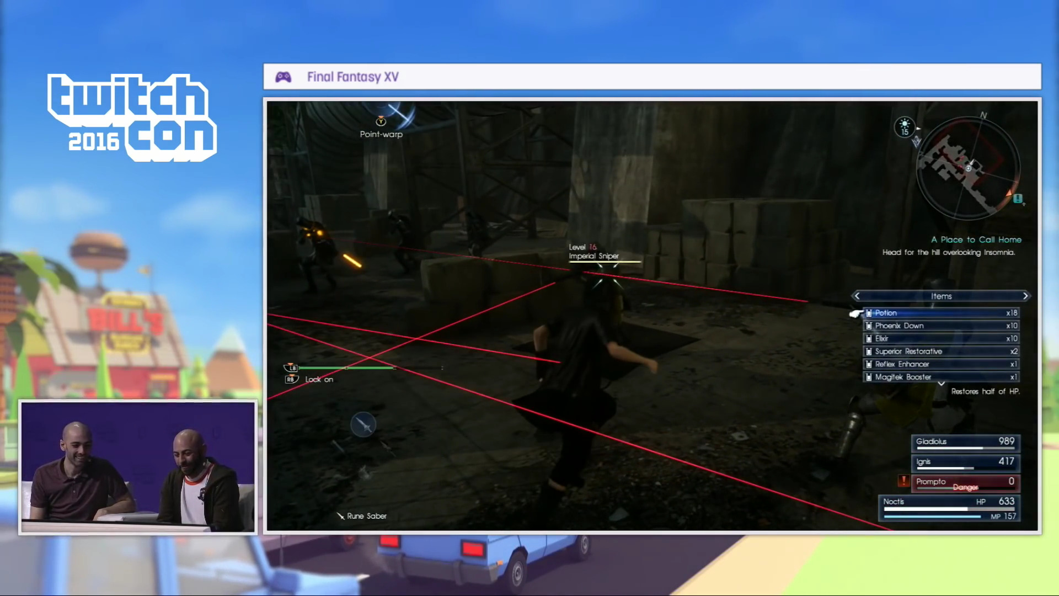Viewport: 1059px width, 596px height.
Task: Click the Phoenix Down item icon
Action: coord(869,326)
